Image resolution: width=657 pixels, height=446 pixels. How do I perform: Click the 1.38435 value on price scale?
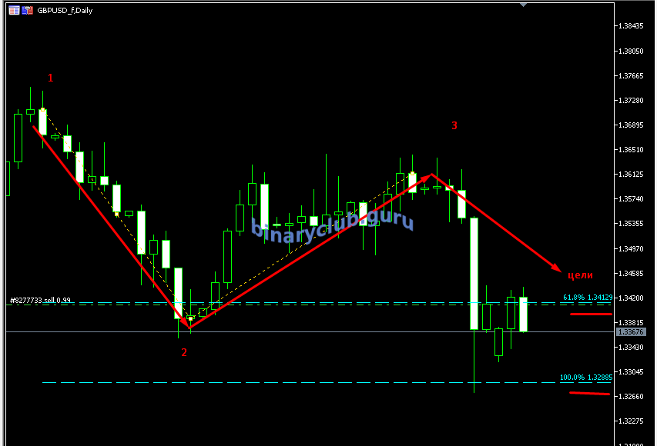pos(631,26)
